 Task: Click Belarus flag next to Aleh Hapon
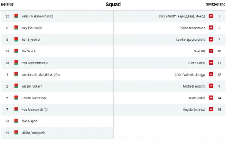pyautogui.click(x=16, y=121)
